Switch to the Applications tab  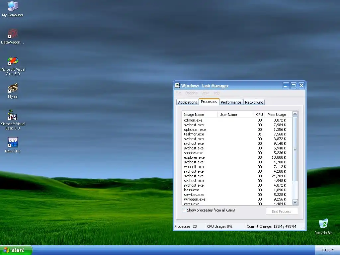(x=187, y=102)
